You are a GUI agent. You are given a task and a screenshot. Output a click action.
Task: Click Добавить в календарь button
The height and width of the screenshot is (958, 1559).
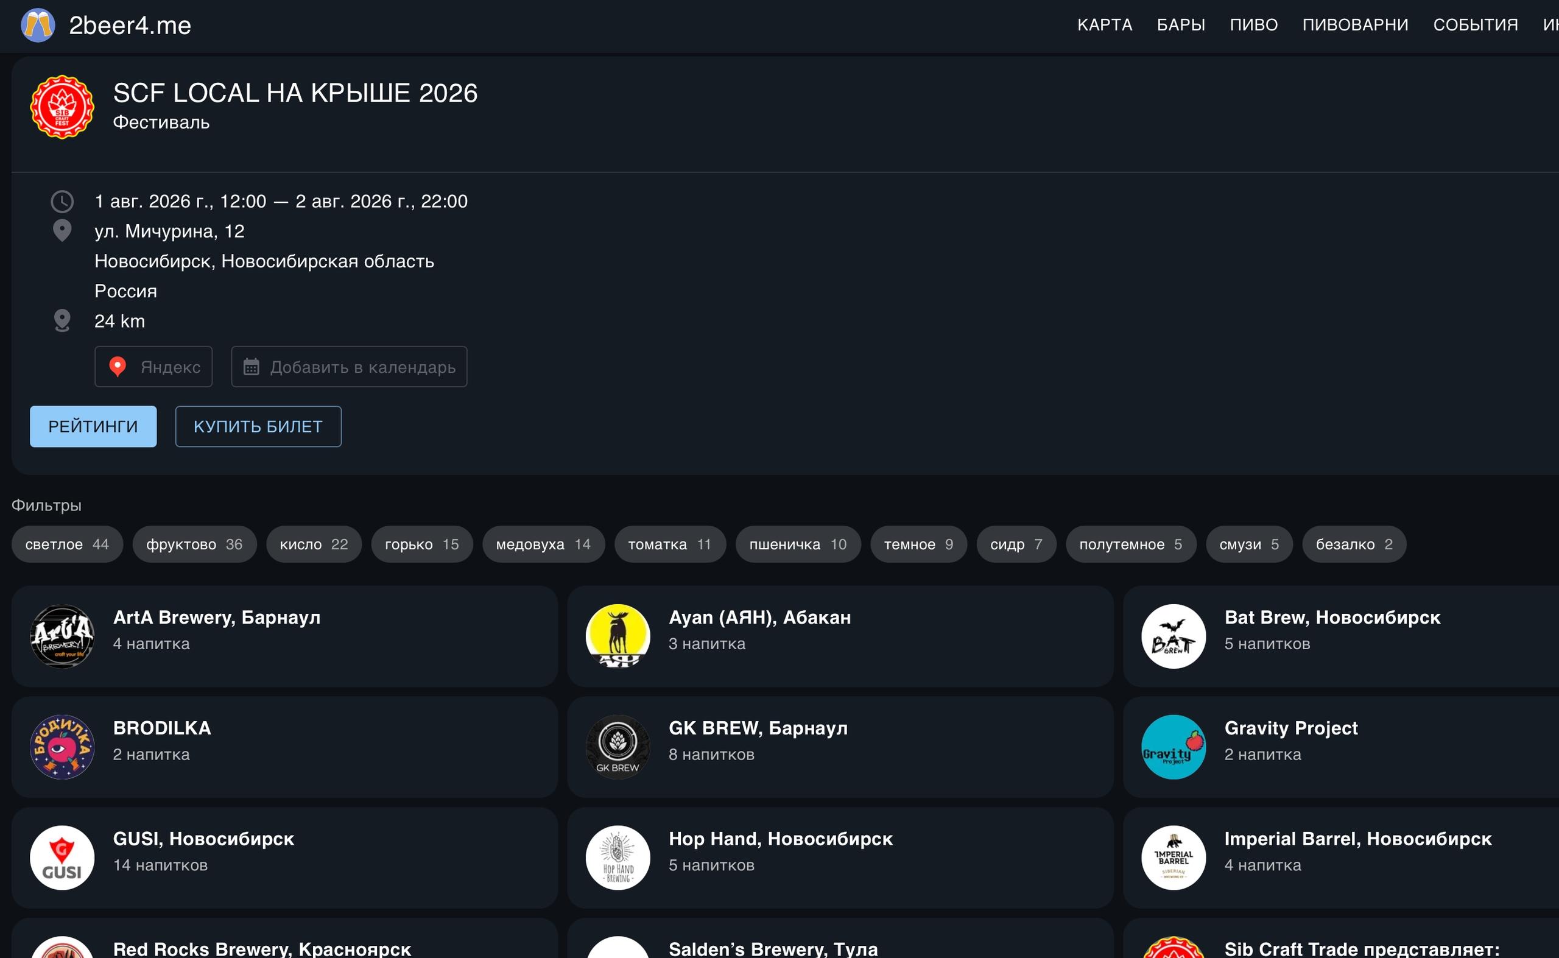pyautogui.click(x=349, y=367)
